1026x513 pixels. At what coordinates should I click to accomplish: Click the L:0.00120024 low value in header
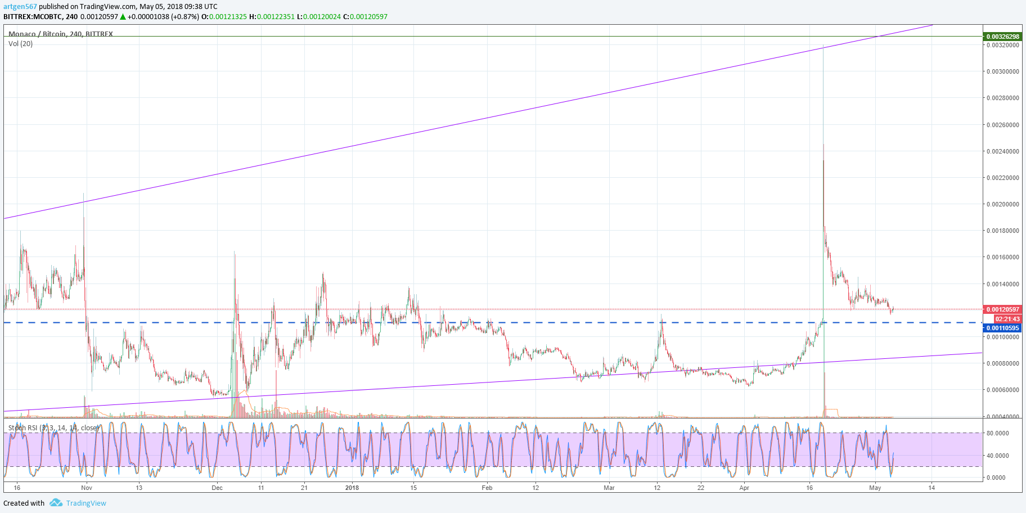pos(318,16)
